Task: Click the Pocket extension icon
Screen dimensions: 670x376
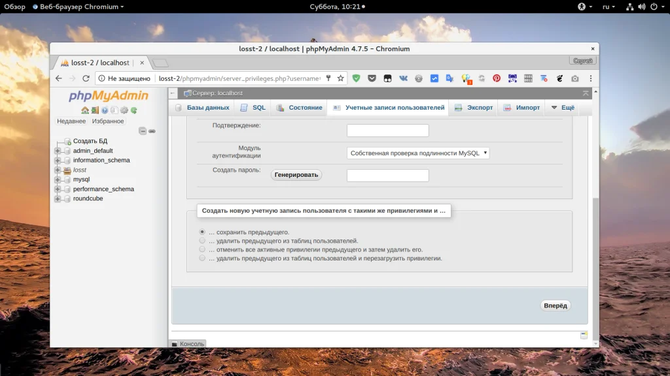Action: (x=372, y=78)
